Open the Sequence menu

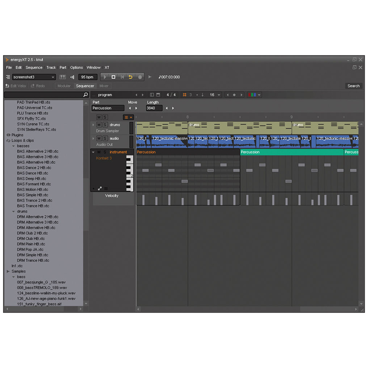click(x=34, y=67)
